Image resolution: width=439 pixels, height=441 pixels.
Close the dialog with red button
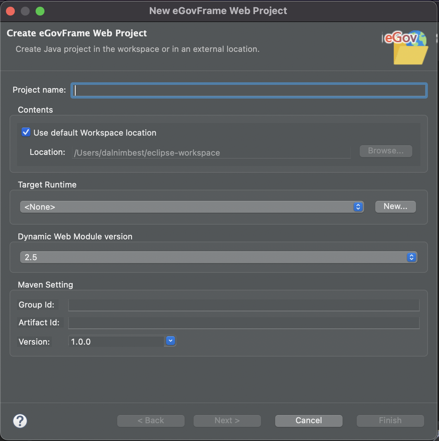(10, 11)
